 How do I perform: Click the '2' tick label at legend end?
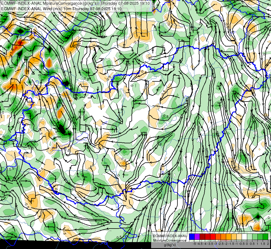coord(268,244)
